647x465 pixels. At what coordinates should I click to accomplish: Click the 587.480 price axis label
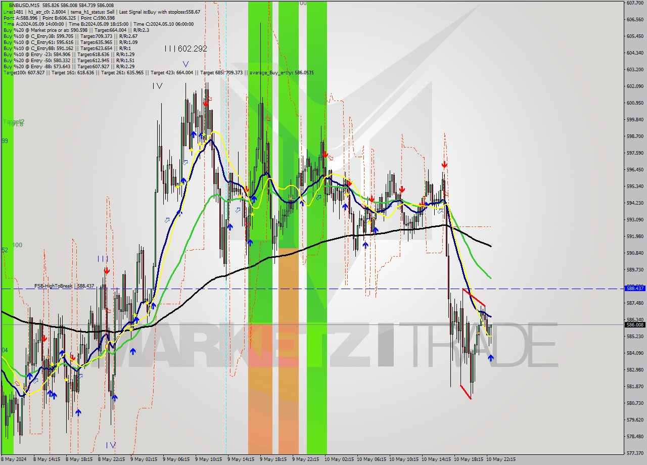635,303
